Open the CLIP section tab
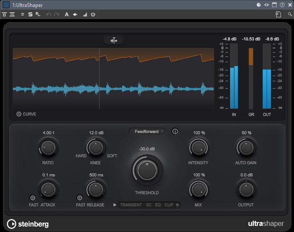The image size is (294, 232). pos(169,205)
